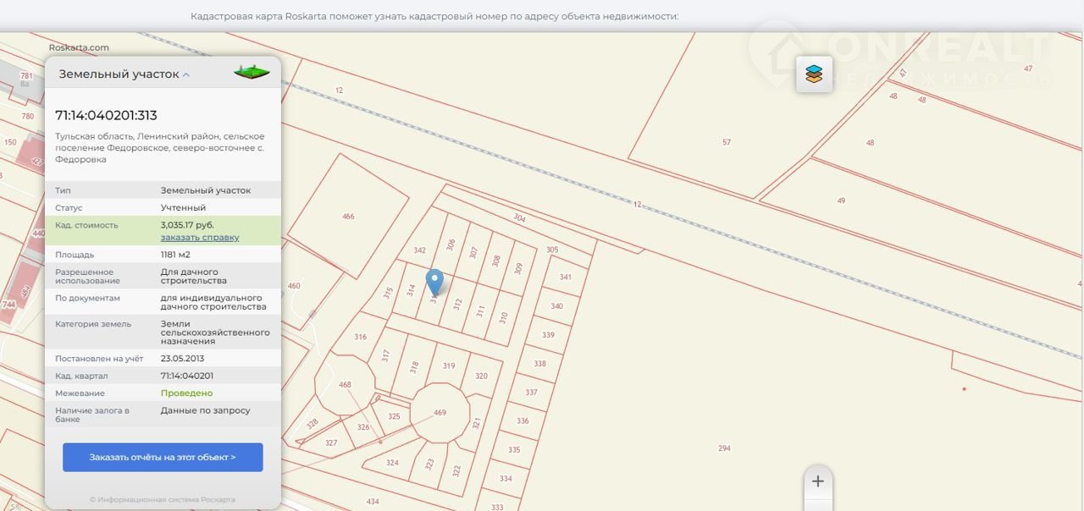
Task: Select parcel 466 on the map
Action: click(348, 217)
